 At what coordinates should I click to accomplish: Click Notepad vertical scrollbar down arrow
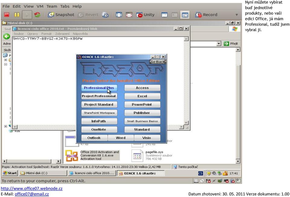click(x=186, y=123)
